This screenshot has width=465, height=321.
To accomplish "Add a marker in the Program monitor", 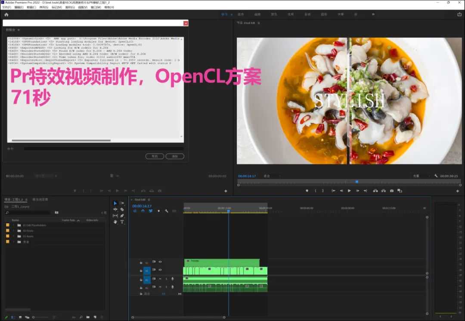I will point(307,191).
